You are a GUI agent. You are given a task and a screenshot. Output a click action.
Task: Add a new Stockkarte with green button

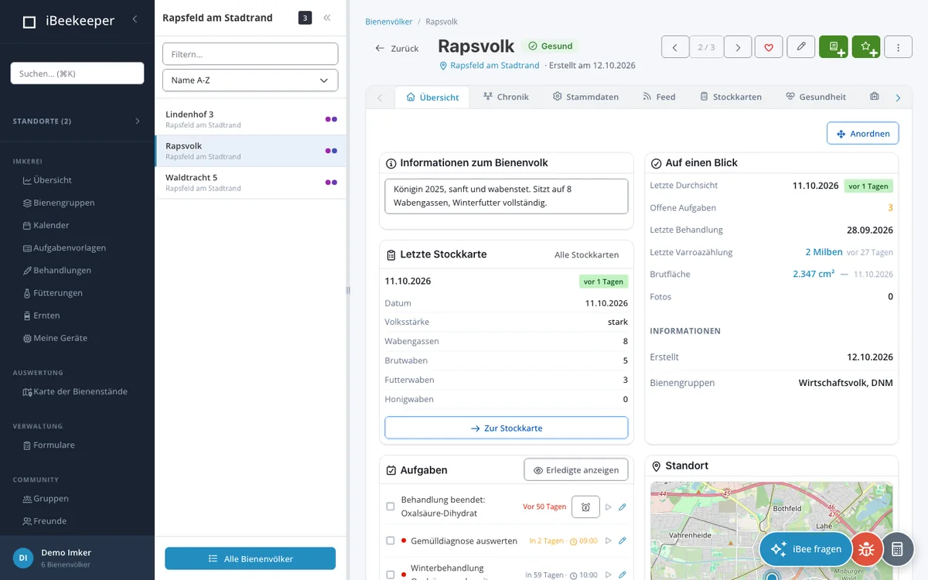click(x=834, y=47)
